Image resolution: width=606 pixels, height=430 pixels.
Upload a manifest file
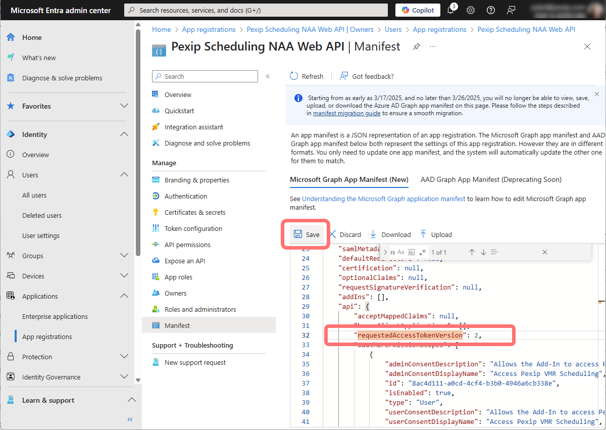[436, 234]
